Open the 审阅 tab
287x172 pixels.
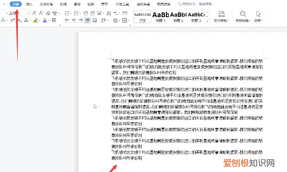(x=77, y=4)
